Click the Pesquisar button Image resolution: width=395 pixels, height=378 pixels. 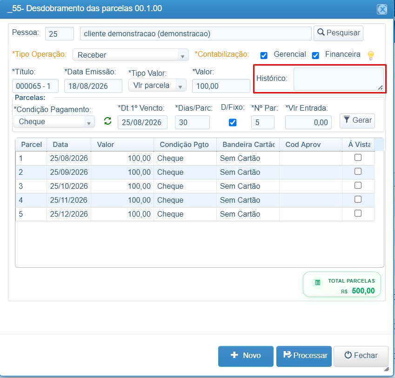pos(338,33)
